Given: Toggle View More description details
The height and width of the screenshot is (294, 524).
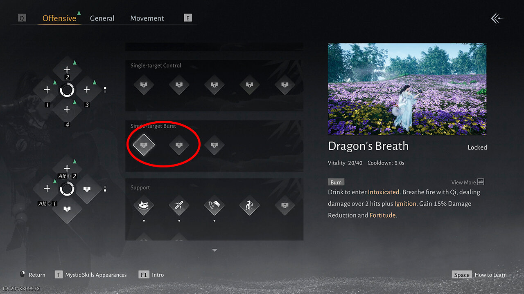Looking at the screenshot, I should (468, 182).
